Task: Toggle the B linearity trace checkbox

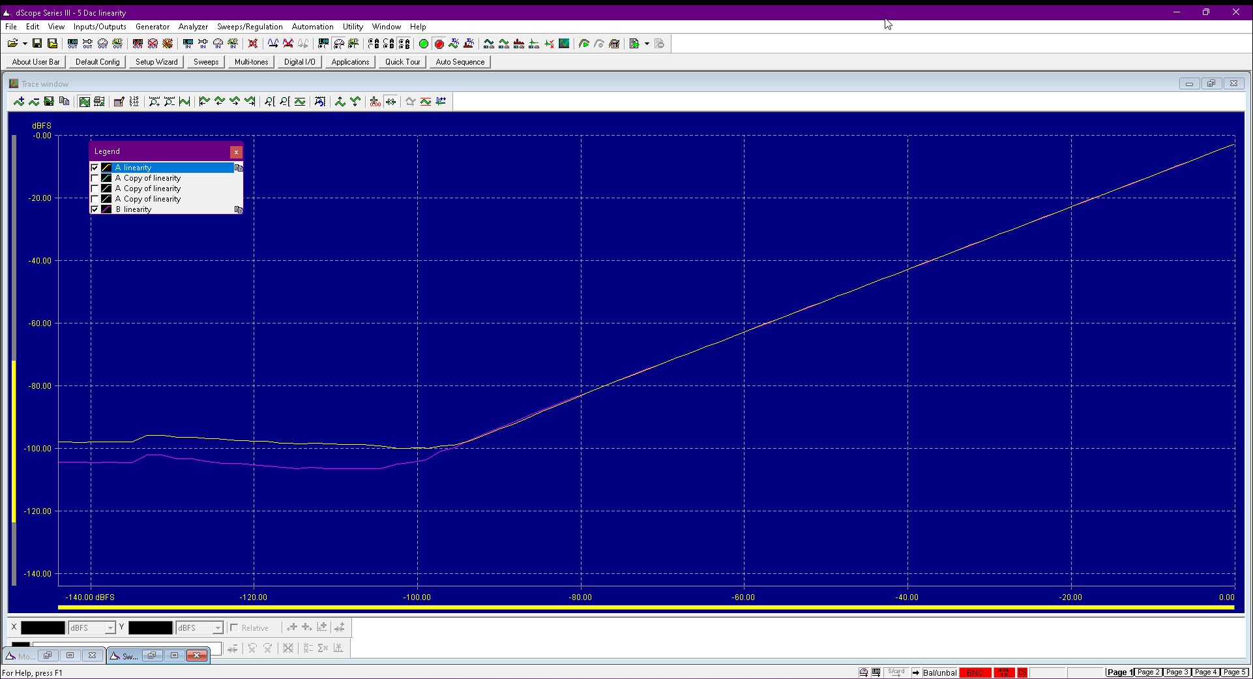Action: (95, 209)
